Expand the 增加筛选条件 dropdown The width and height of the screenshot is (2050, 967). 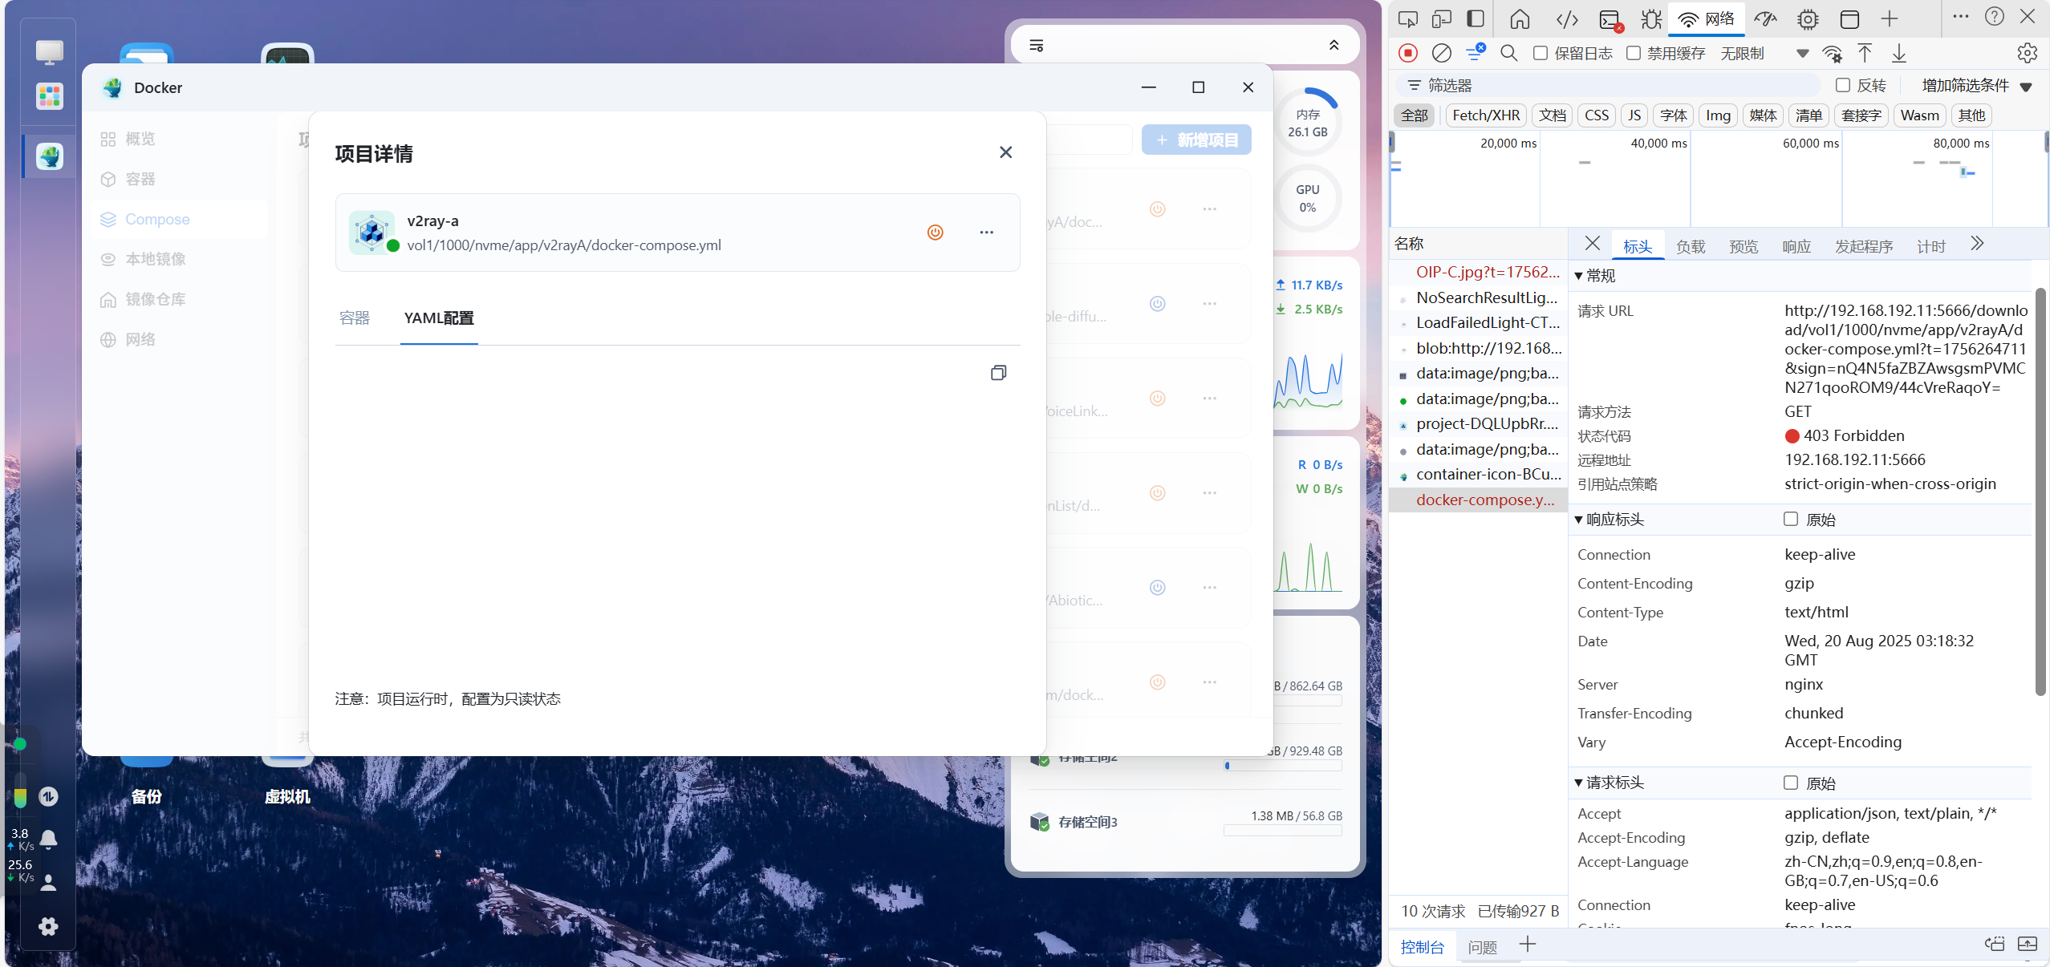pyautogui.click(x=1976, y=85)
